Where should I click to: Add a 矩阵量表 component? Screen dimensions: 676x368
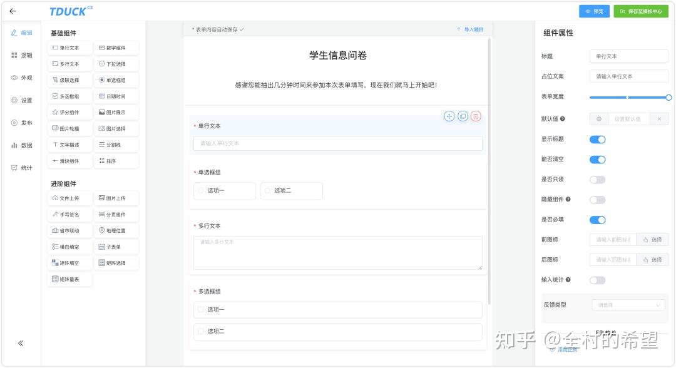coord(70,279)
